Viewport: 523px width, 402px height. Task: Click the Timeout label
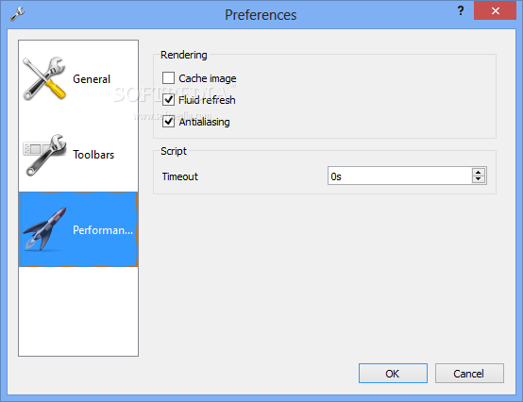180,176
